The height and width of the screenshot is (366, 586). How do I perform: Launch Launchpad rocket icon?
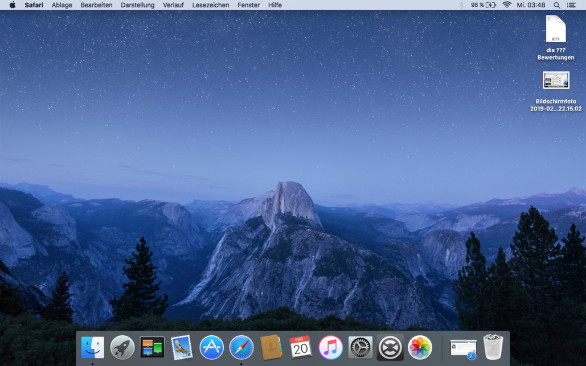[x=122, y=347]
